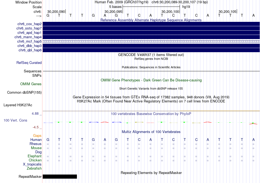Image resolution: width=260 pixels, height=183 pixels.
Task: Select the chr6_qbl_hap6 alignment bar
Action: pyautogui.click(x=151, y=50)
